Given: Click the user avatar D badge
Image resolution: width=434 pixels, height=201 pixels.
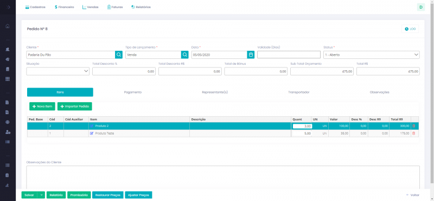Looking at the screenshot, I should tap(421, 7).
